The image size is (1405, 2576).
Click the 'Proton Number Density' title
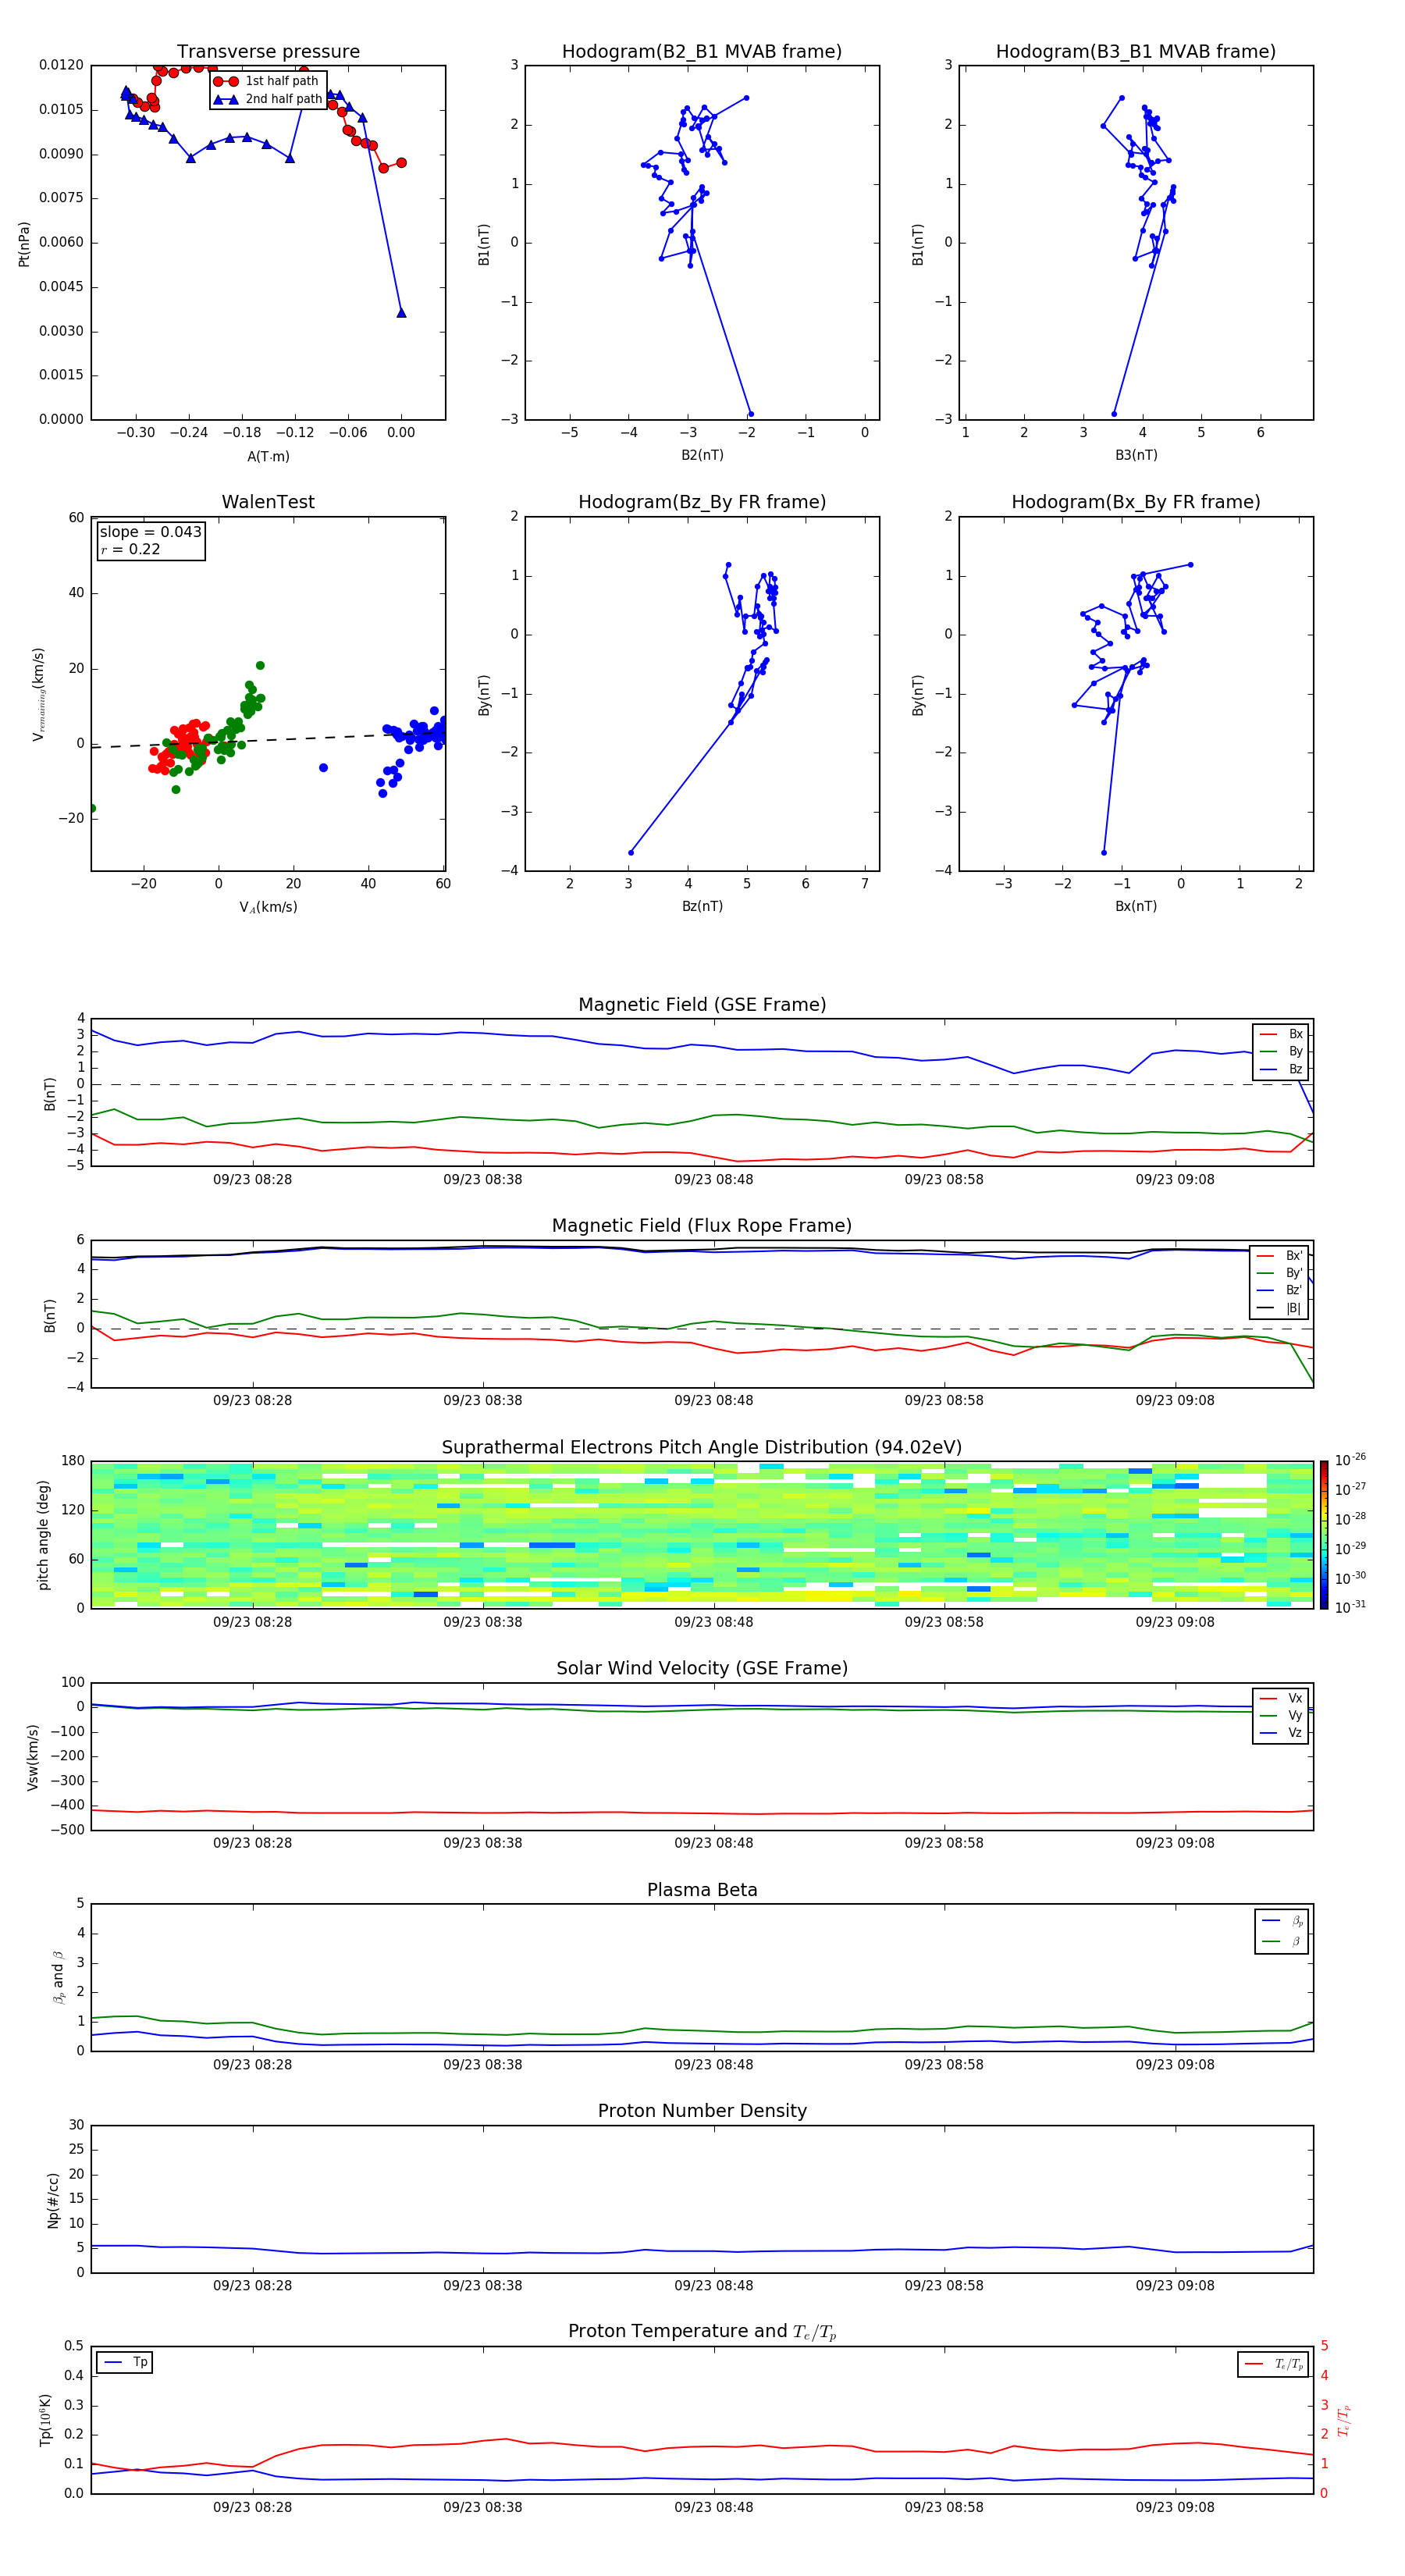(x=702, y=2111)
